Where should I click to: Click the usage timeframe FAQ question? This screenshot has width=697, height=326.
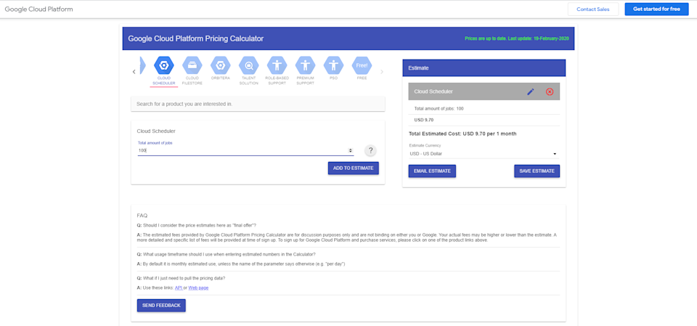coord(227,254)
